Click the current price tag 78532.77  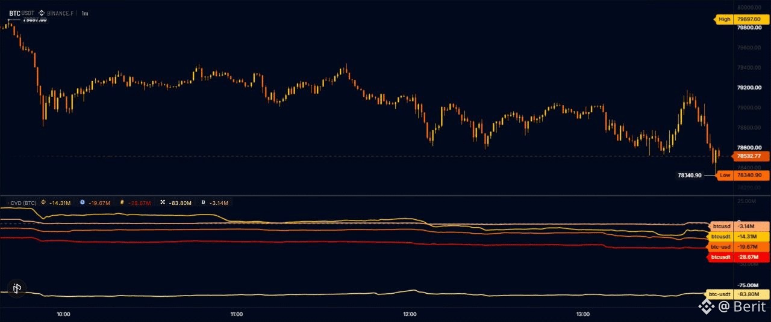pos(751,156)
